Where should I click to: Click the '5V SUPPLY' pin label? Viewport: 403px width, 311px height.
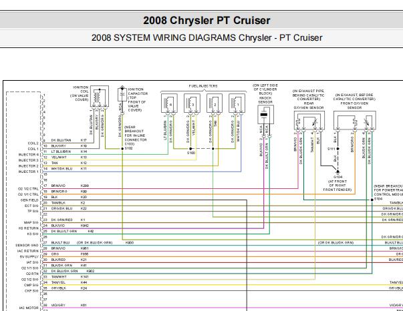click(29, 256)
